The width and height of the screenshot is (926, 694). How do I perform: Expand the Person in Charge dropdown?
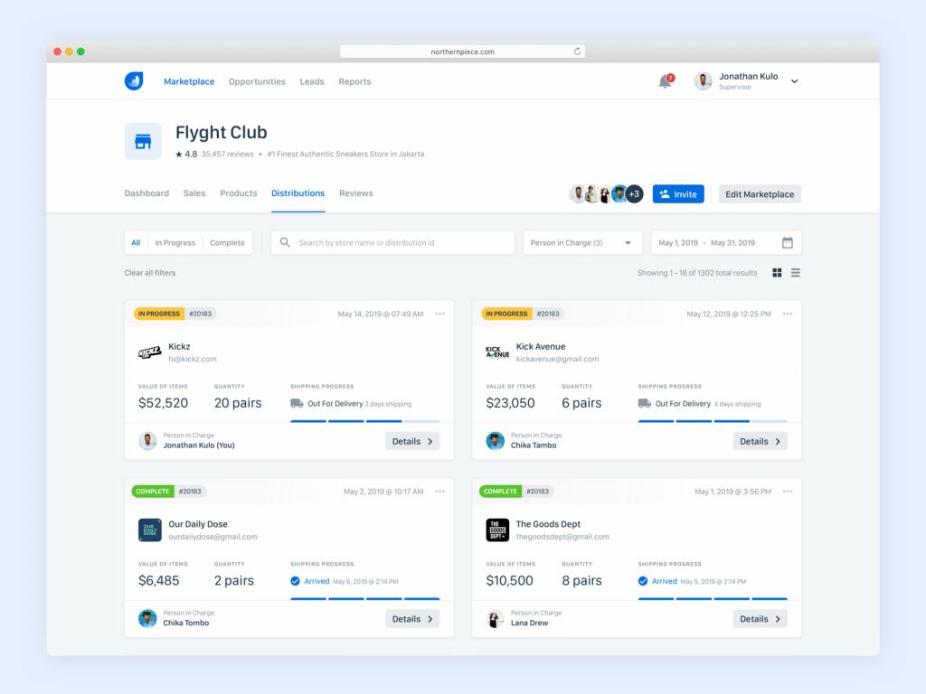(582, 243)
